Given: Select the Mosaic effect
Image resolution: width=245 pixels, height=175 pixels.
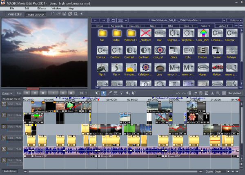Looking at the screenshot, I should (x=203, y=67).
